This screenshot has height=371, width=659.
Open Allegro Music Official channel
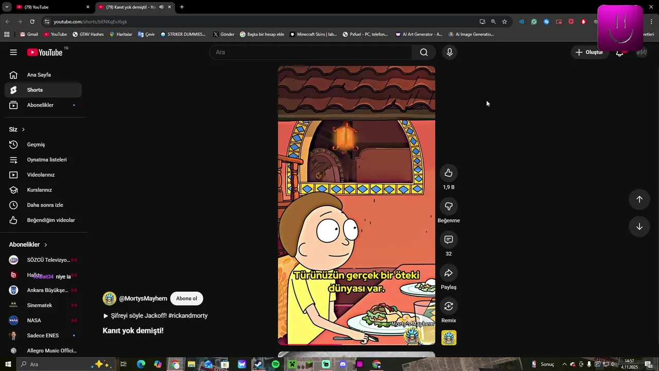pyautogui.click(x=43, y=350)
